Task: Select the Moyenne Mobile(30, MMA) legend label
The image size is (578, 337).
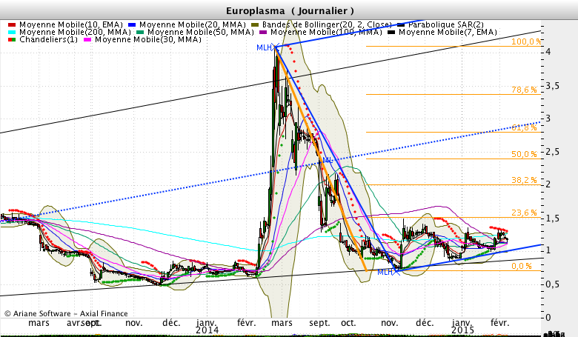Action: coord(148,39)
